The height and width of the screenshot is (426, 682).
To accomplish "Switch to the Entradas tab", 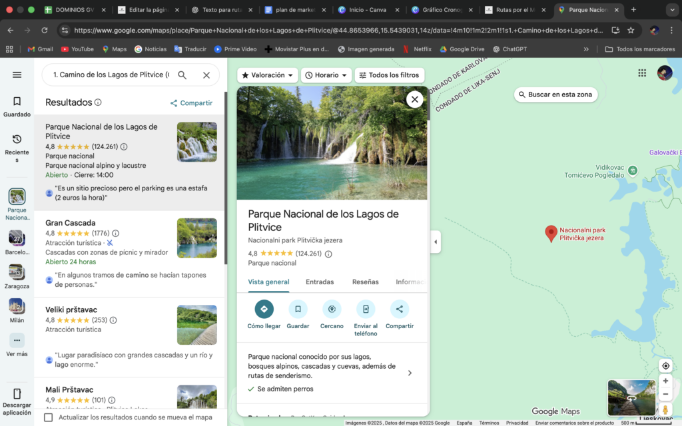I will click(320, 282).
